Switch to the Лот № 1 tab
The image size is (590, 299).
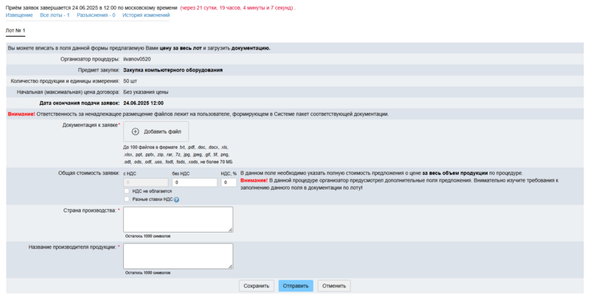[x=15, y=31]
